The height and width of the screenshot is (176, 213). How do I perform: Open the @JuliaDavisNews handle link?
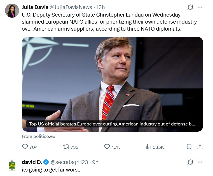point(71,7)
